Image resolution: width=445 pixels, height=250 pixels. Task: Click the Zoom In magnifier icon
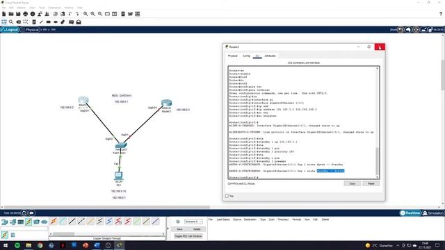coord(86,14)
